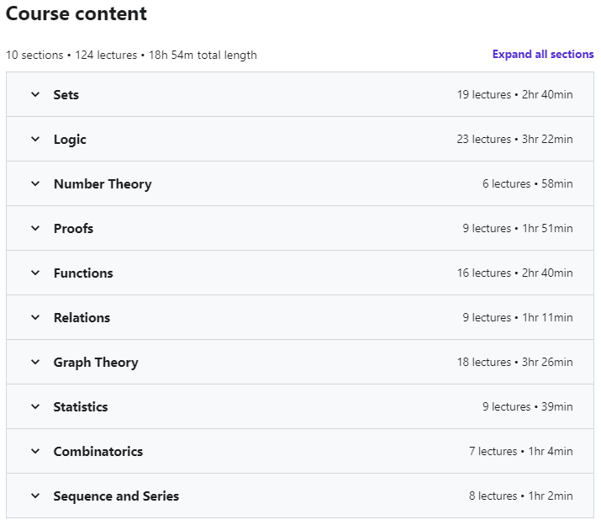The height and width of the screenshot is (525, 601).
Task: Click the Statistics 9 lectures duration text
Action: [x=527, y=407]
